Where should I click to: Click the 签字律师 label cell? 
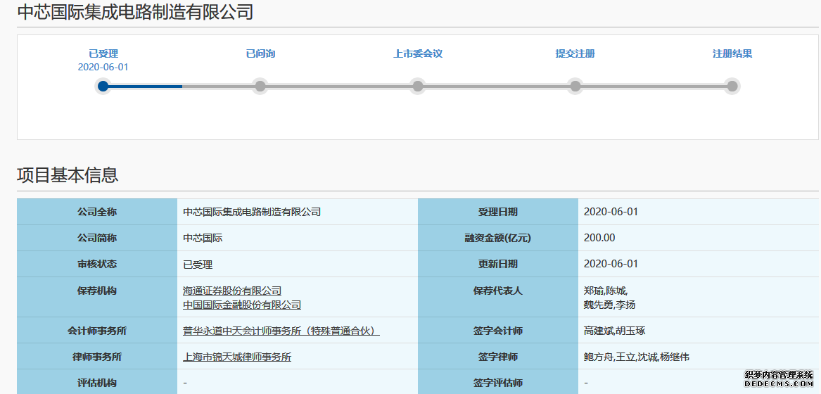tap(498, 356)
